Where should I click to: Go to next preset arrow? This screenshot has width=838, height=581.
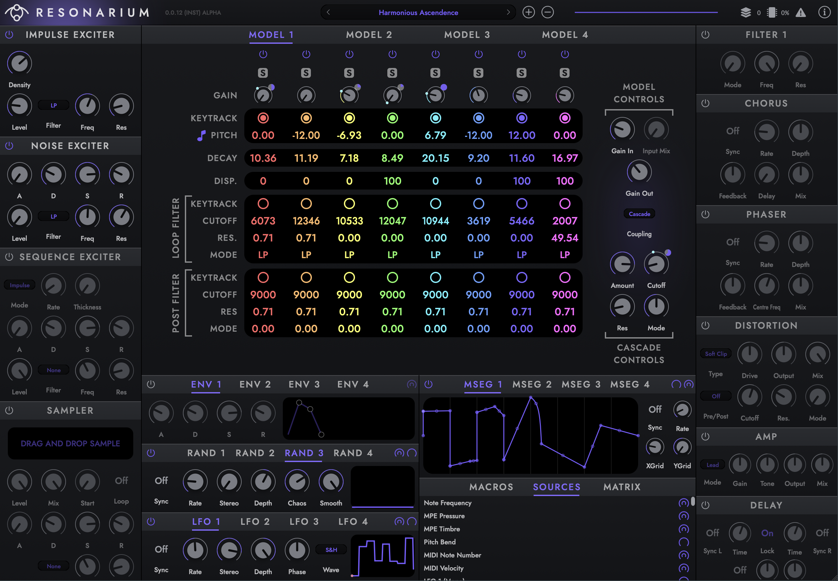(508, 12)
